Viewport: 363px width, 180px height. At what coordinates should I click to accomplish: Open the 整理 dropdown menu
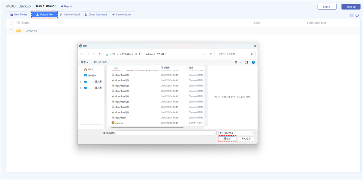coord(85,62)
